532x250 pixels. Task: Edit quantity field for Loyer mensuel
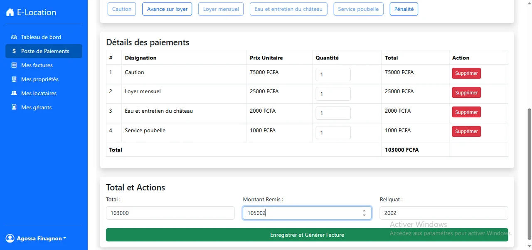point(333,94)
